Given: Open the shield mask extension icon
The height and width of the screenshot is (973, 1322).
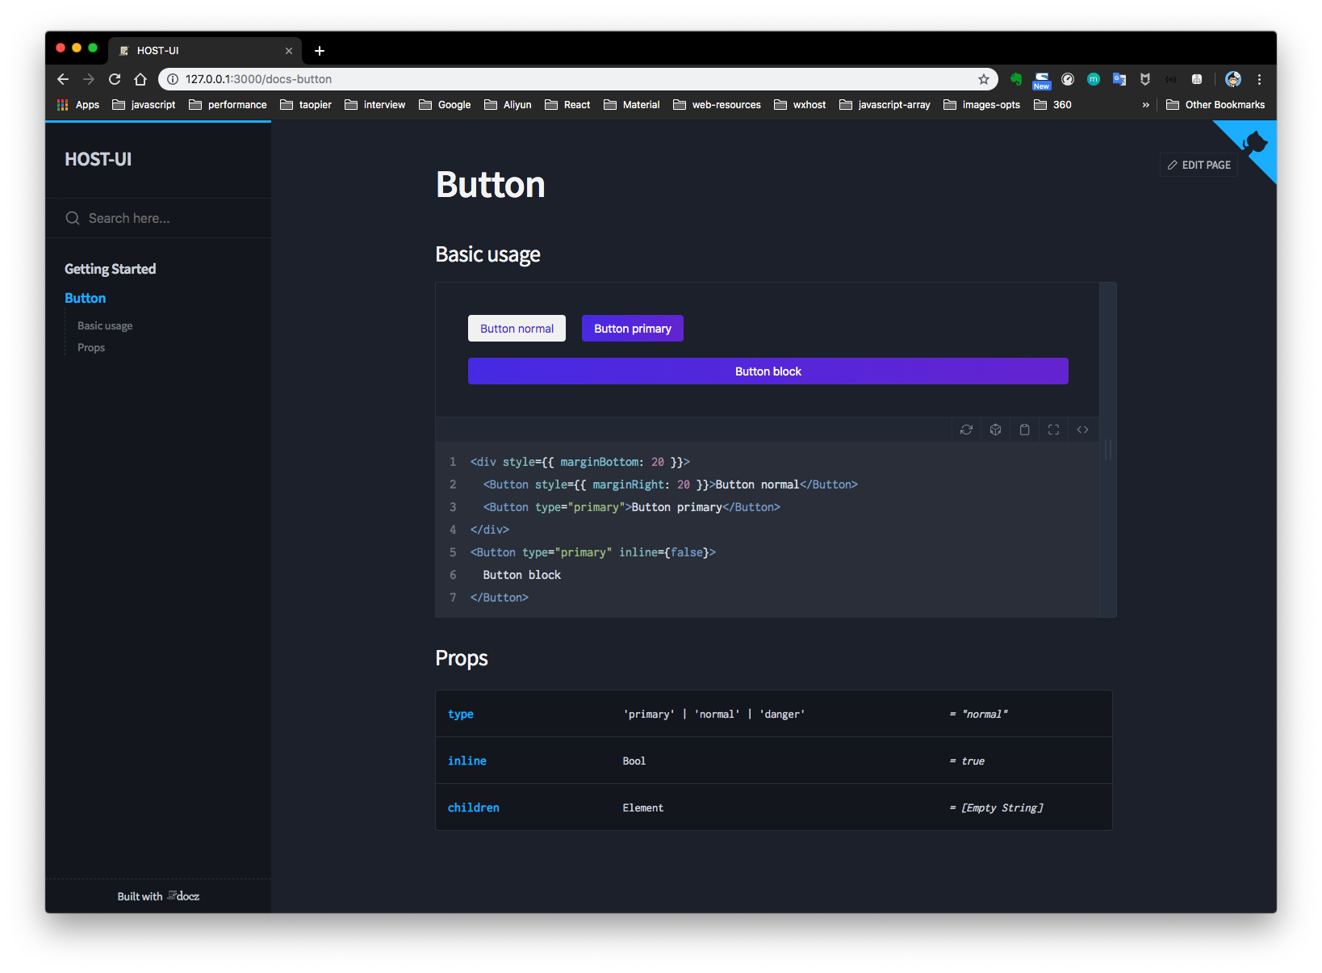Looking at the screenshot, I should (x=1145, y=79).
